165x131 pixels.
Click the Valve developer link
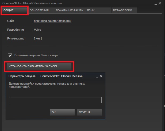[x=37, y=30]
